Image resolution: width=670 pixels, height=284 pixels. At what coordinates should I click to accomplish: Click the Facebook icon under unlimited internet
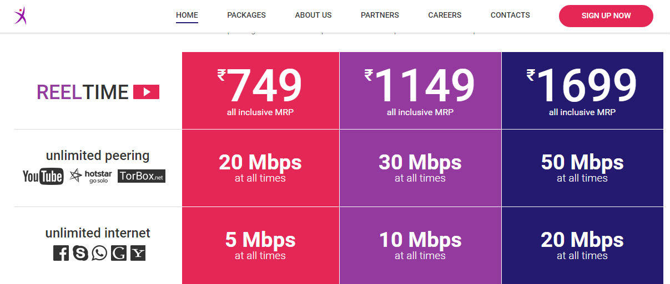(x=61, y=253)
